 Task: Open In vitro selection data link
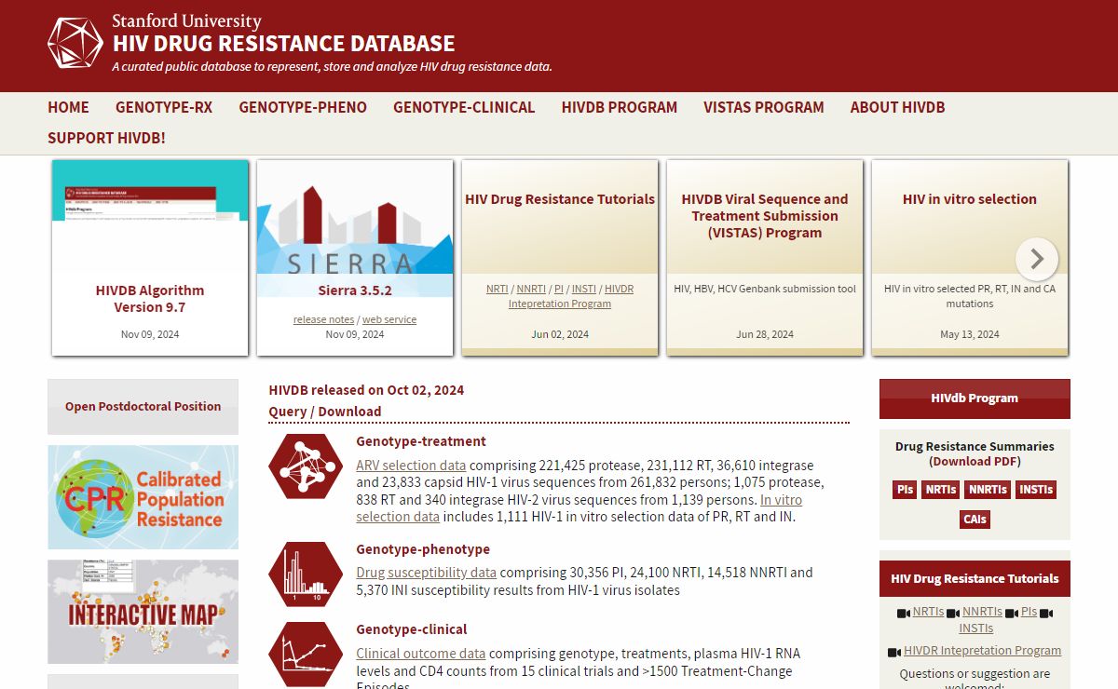click(x=579, y=508)
